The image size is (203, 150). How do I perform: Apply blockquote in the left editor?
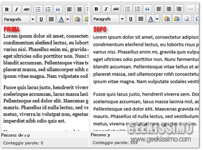pyautogui.click(x=58, y=9)
